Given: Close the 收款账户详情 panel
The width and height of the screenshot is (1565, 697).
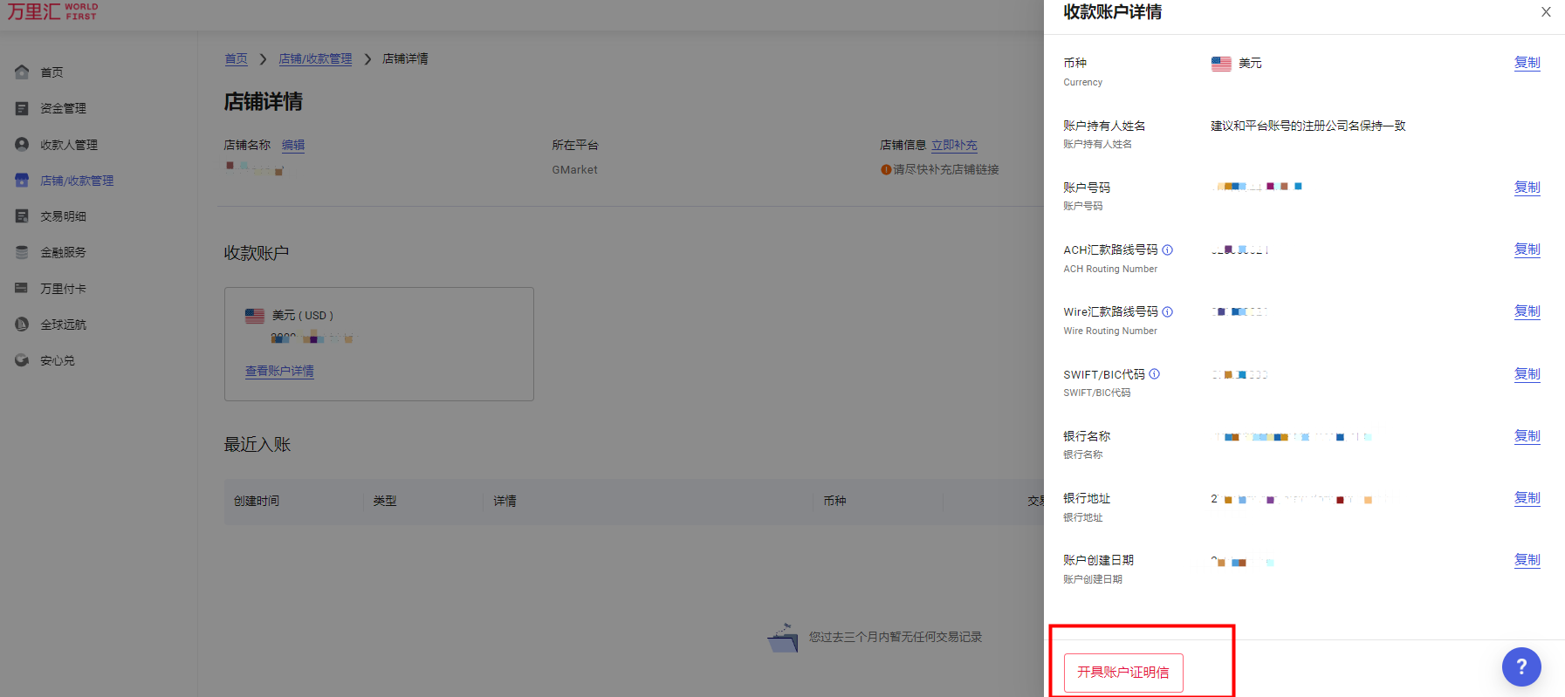Looking at the screenshot, I should tap(1546, 12).
